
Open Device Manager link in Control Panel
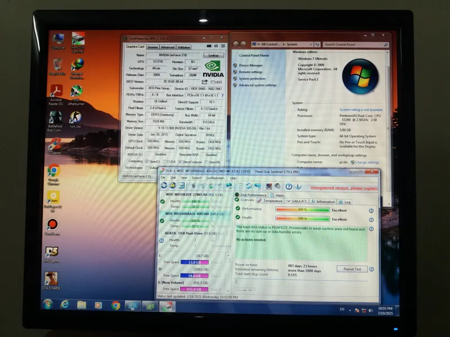tap(250, 65)
